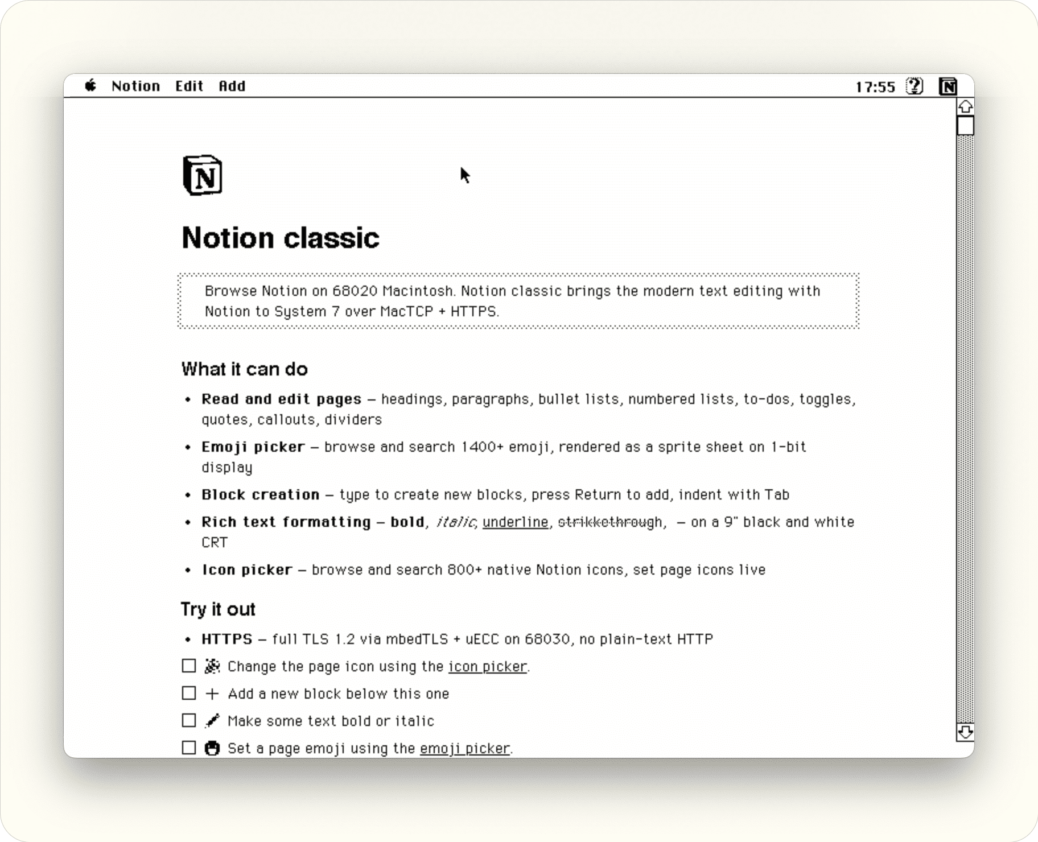This screenshot has width=1038, height=842.
Task: Open the underlined 'emoji picker' link
Action: coord(464,748)
